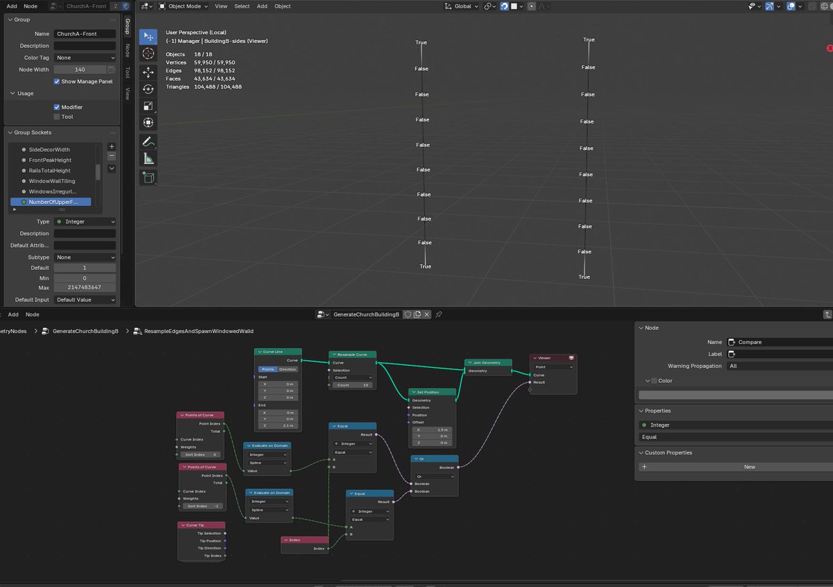Open the Select menu in viewport header

click(242, 6)
